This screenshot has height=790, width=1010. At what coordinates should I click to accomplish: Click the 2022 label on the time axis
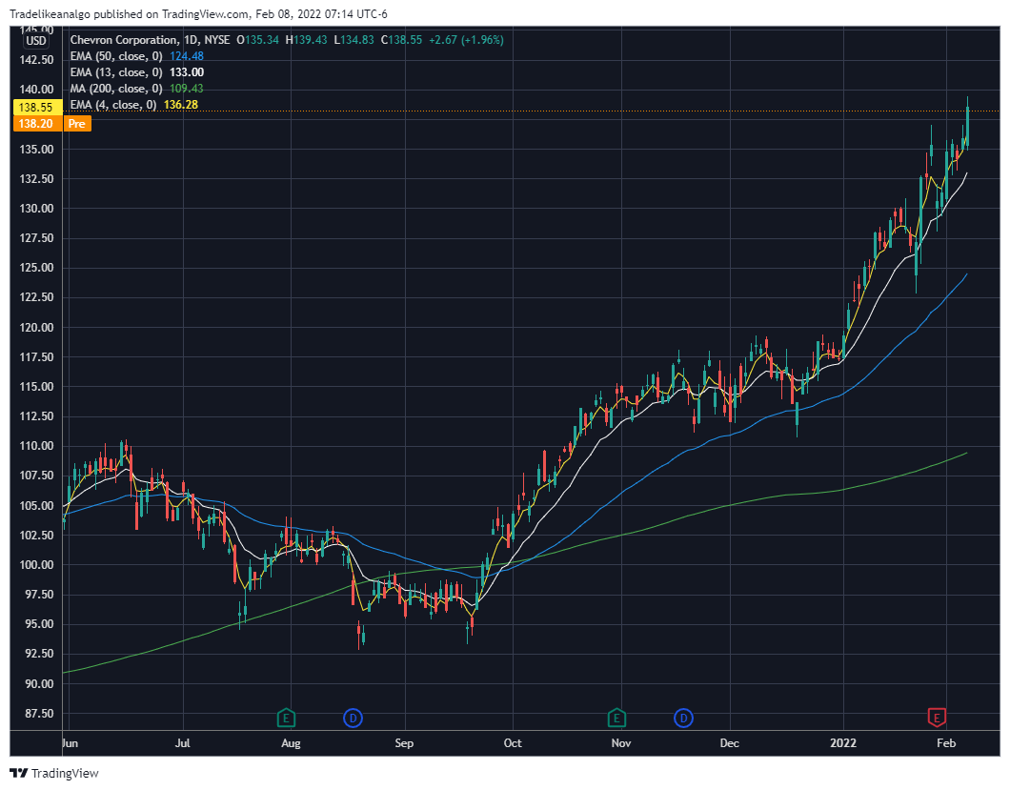(843, 743)
